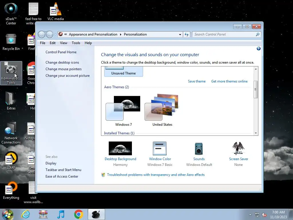The height and width of the screenshot is (220, 293).
Task: Open the Sounds speaker icon
Action: (199, 149)
